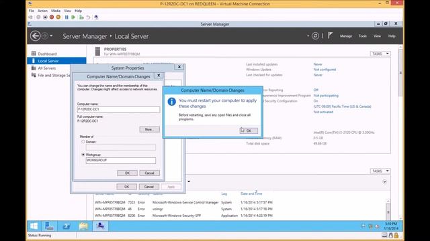
Task: Click the Not participating link
Action: click(x=326, y=96)
